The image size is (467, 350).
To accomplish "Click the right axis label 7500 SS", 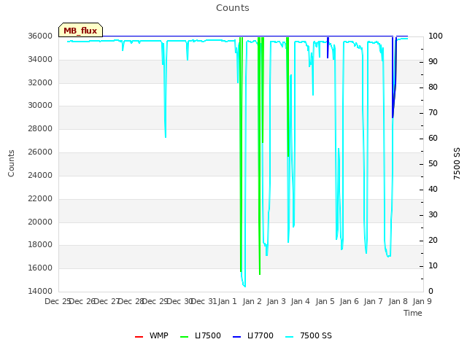I will (x=457, y=163).
